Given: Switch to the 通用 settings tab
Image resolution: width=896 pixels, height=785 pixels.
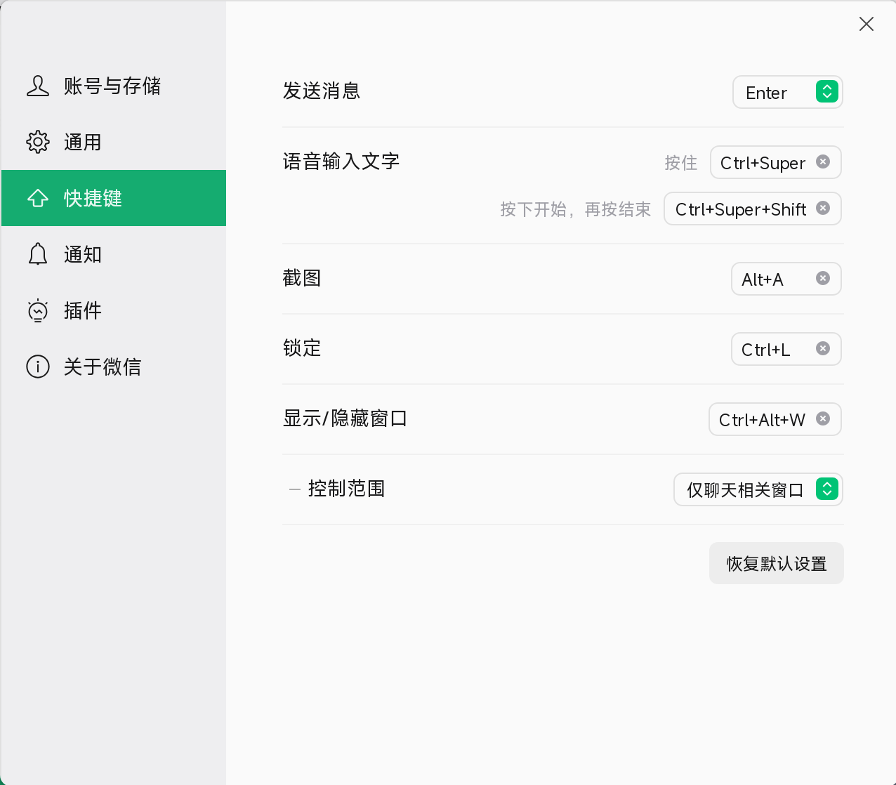Looking at the screenshot, I should [114, 142].
